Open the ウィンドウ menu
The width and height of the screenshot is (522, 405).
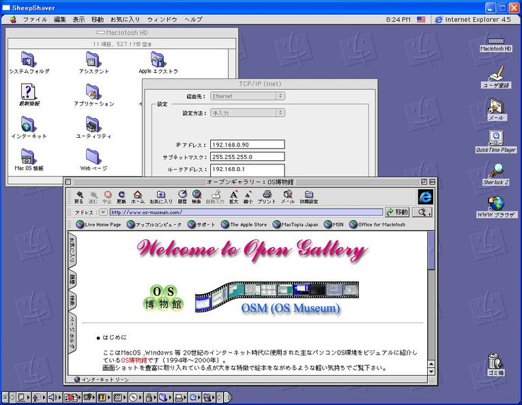[162, 20]
